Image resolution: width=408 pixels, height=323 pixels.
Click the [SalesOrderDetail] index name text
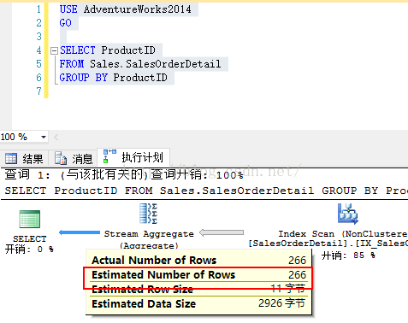pyautogui.click(x=328, y=244)
